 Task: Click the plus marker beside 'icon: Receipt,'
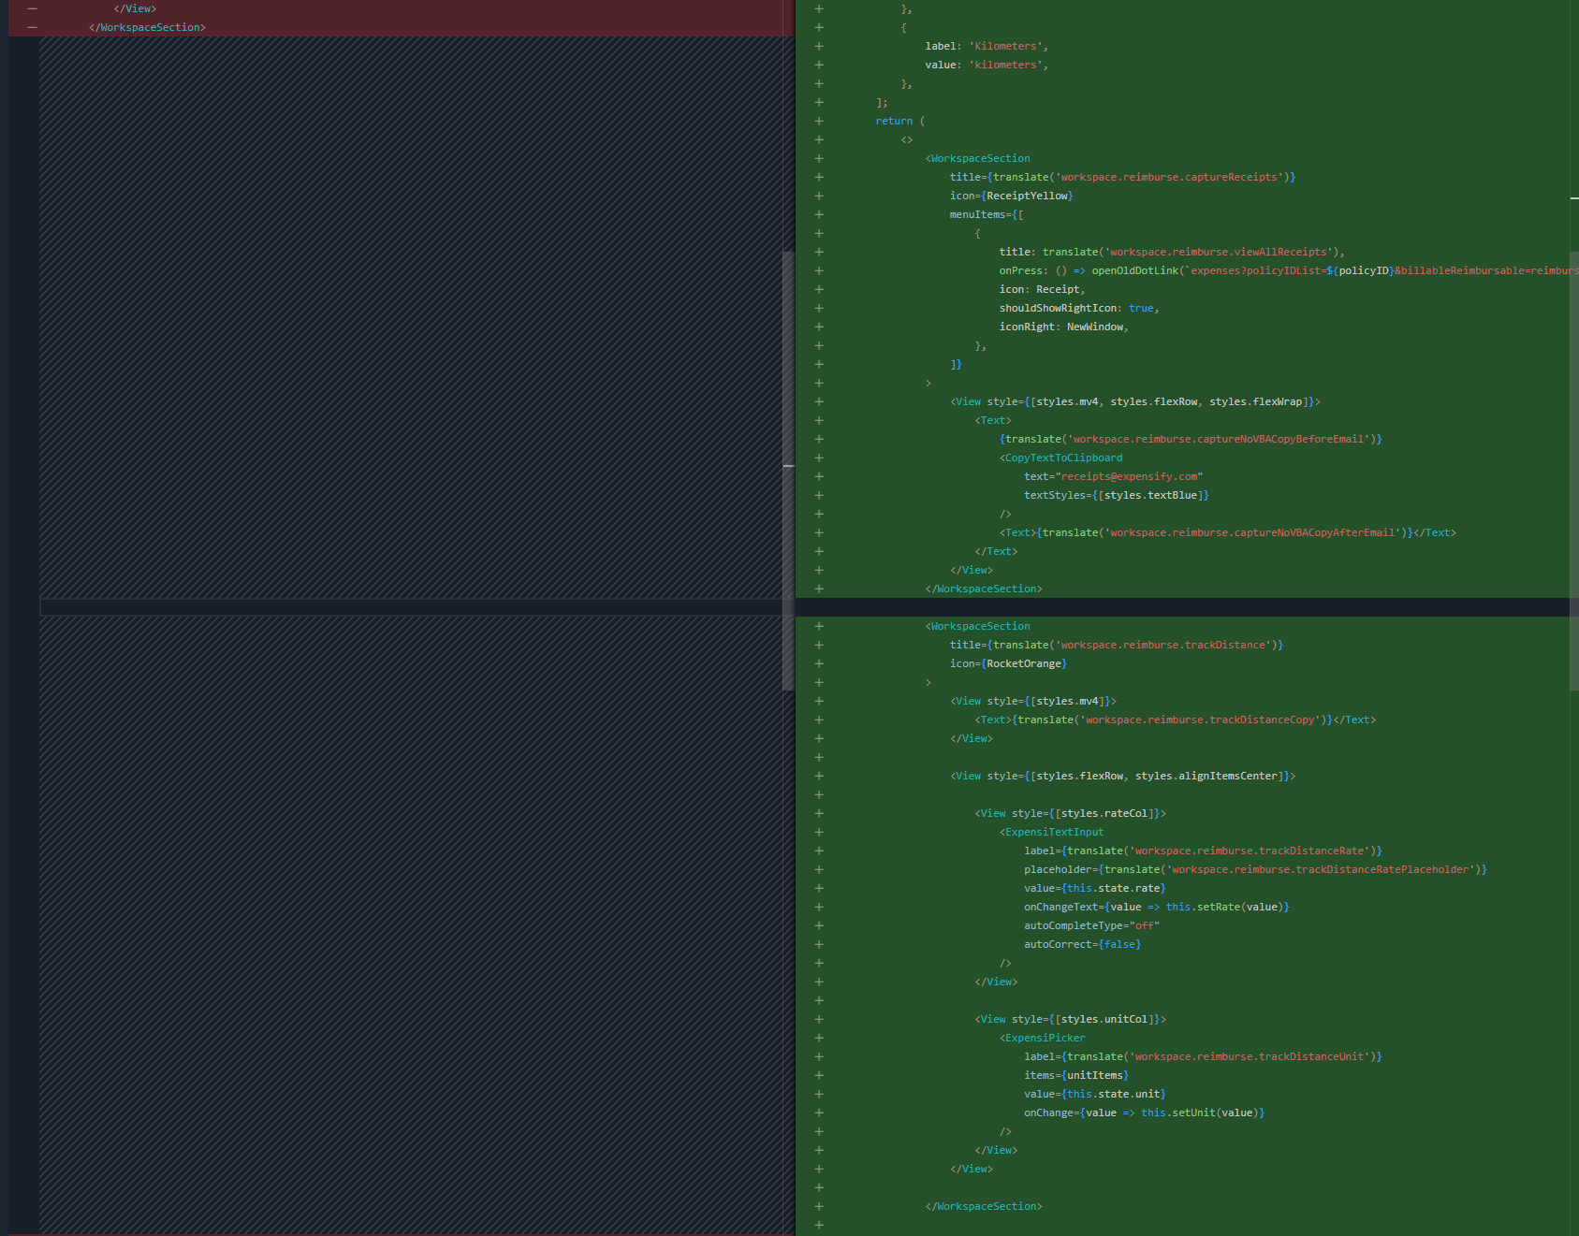[819, 289]
